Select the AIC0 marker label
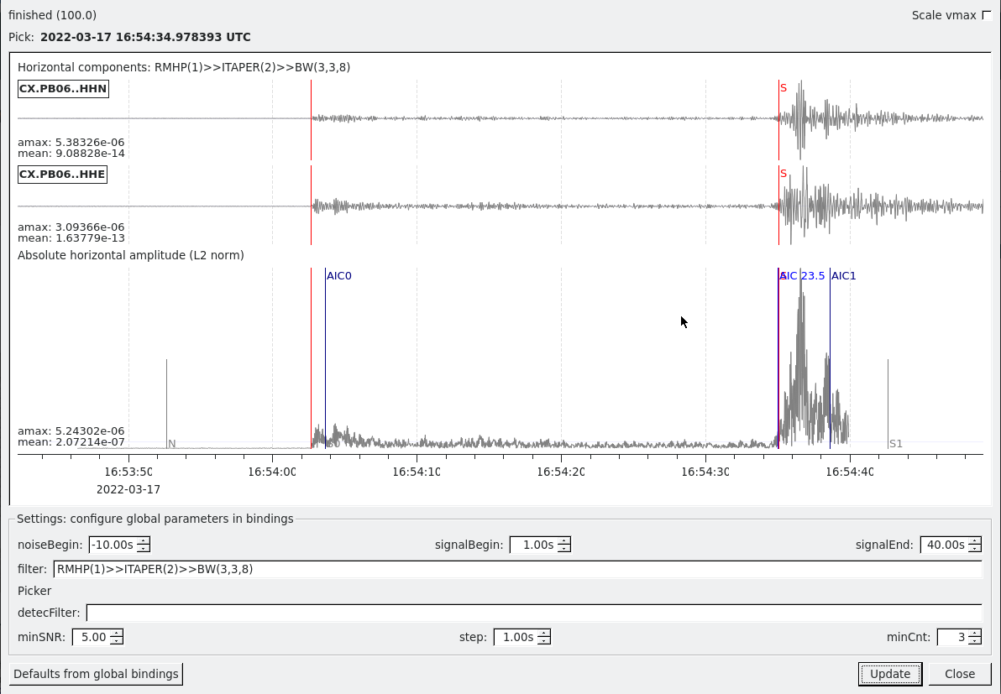Viewport: 1001px width, 694px height. click(339, 276)
